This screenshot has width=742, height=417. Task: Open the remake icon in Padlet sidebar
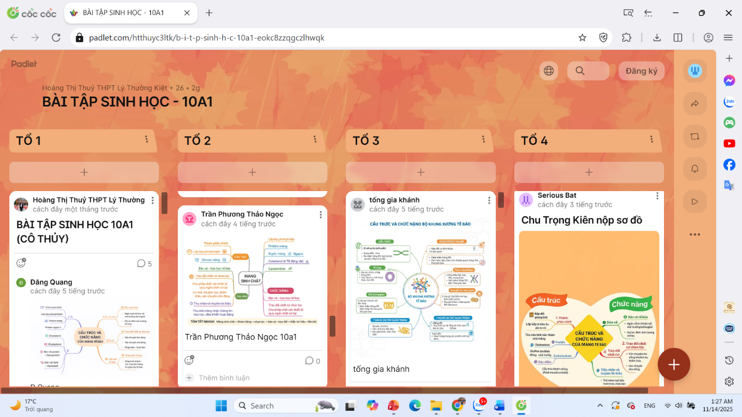(695, 137)
